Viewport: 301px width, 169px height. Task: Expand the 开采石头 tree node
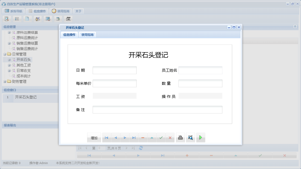(10, 60)
